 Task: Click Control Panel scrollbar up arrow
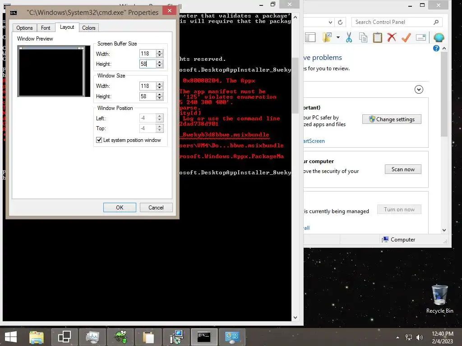[444, 48]
